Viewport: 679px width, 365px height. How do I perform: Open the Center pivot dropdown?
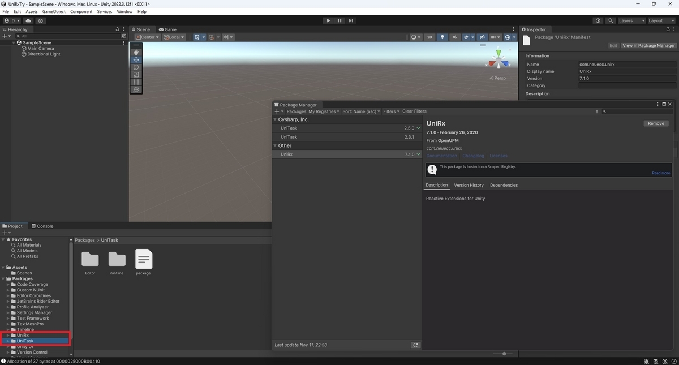click(x=147, y=37)
